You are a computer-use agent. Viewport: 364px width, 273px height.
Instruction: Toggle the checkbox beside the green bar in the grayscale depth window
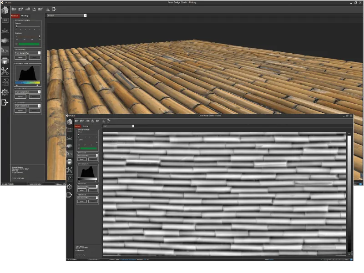click(79, 148)
